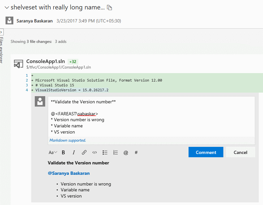Click Saranya Baskaran's avatar image
Viewport: 263px width, 205px height.
[9, 20]
